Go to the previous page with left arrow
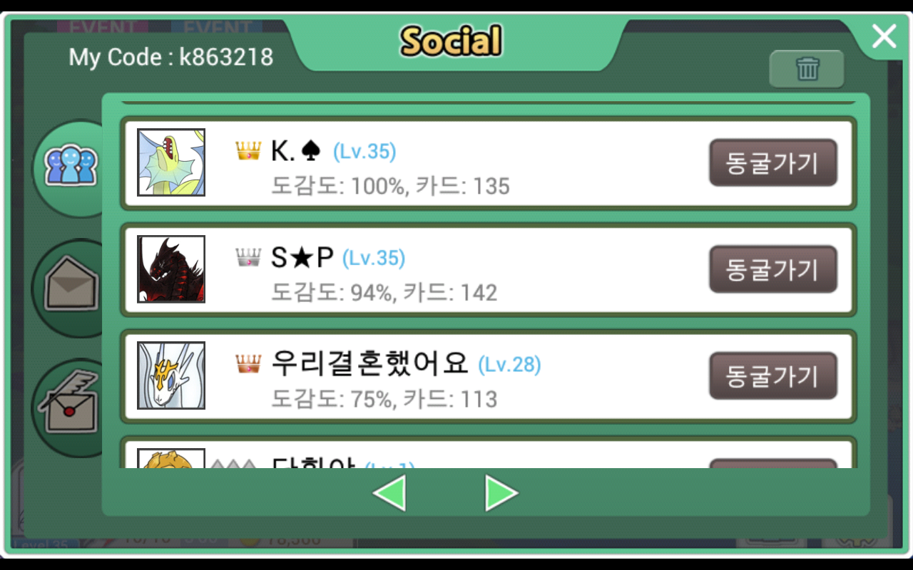913x570 pixels. coord(389,492)
